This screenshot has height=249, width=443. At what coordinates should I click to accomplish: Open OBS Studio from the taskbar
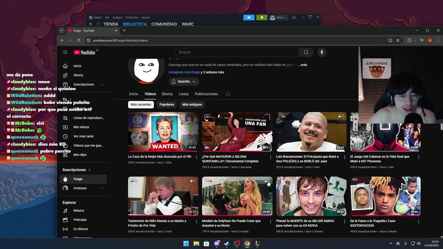[x=237, y=243]
